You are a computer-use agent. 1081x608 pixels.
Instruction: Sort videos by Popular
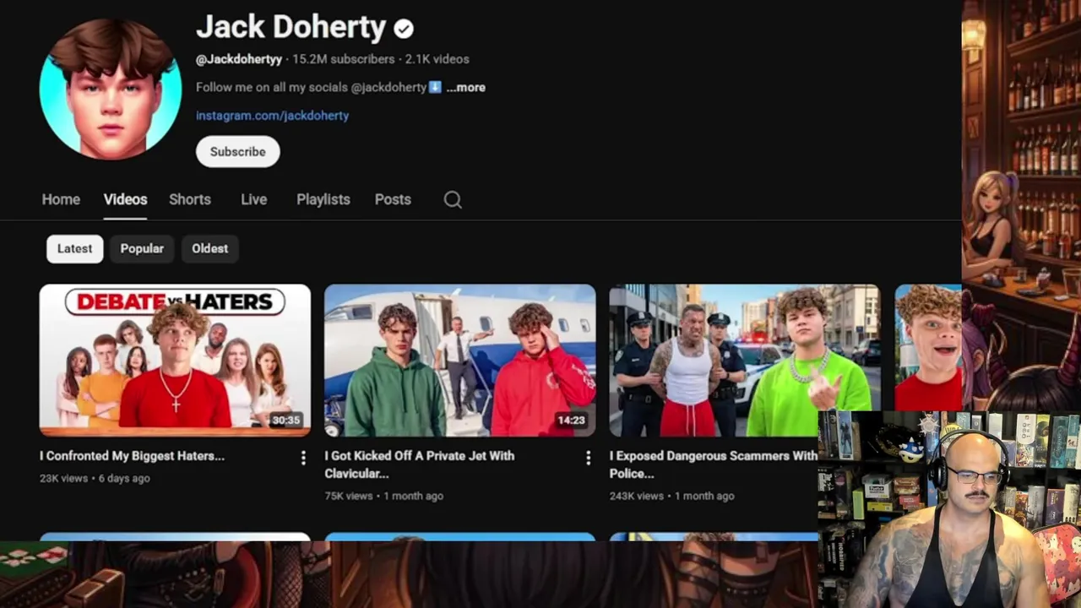[142, 248]
